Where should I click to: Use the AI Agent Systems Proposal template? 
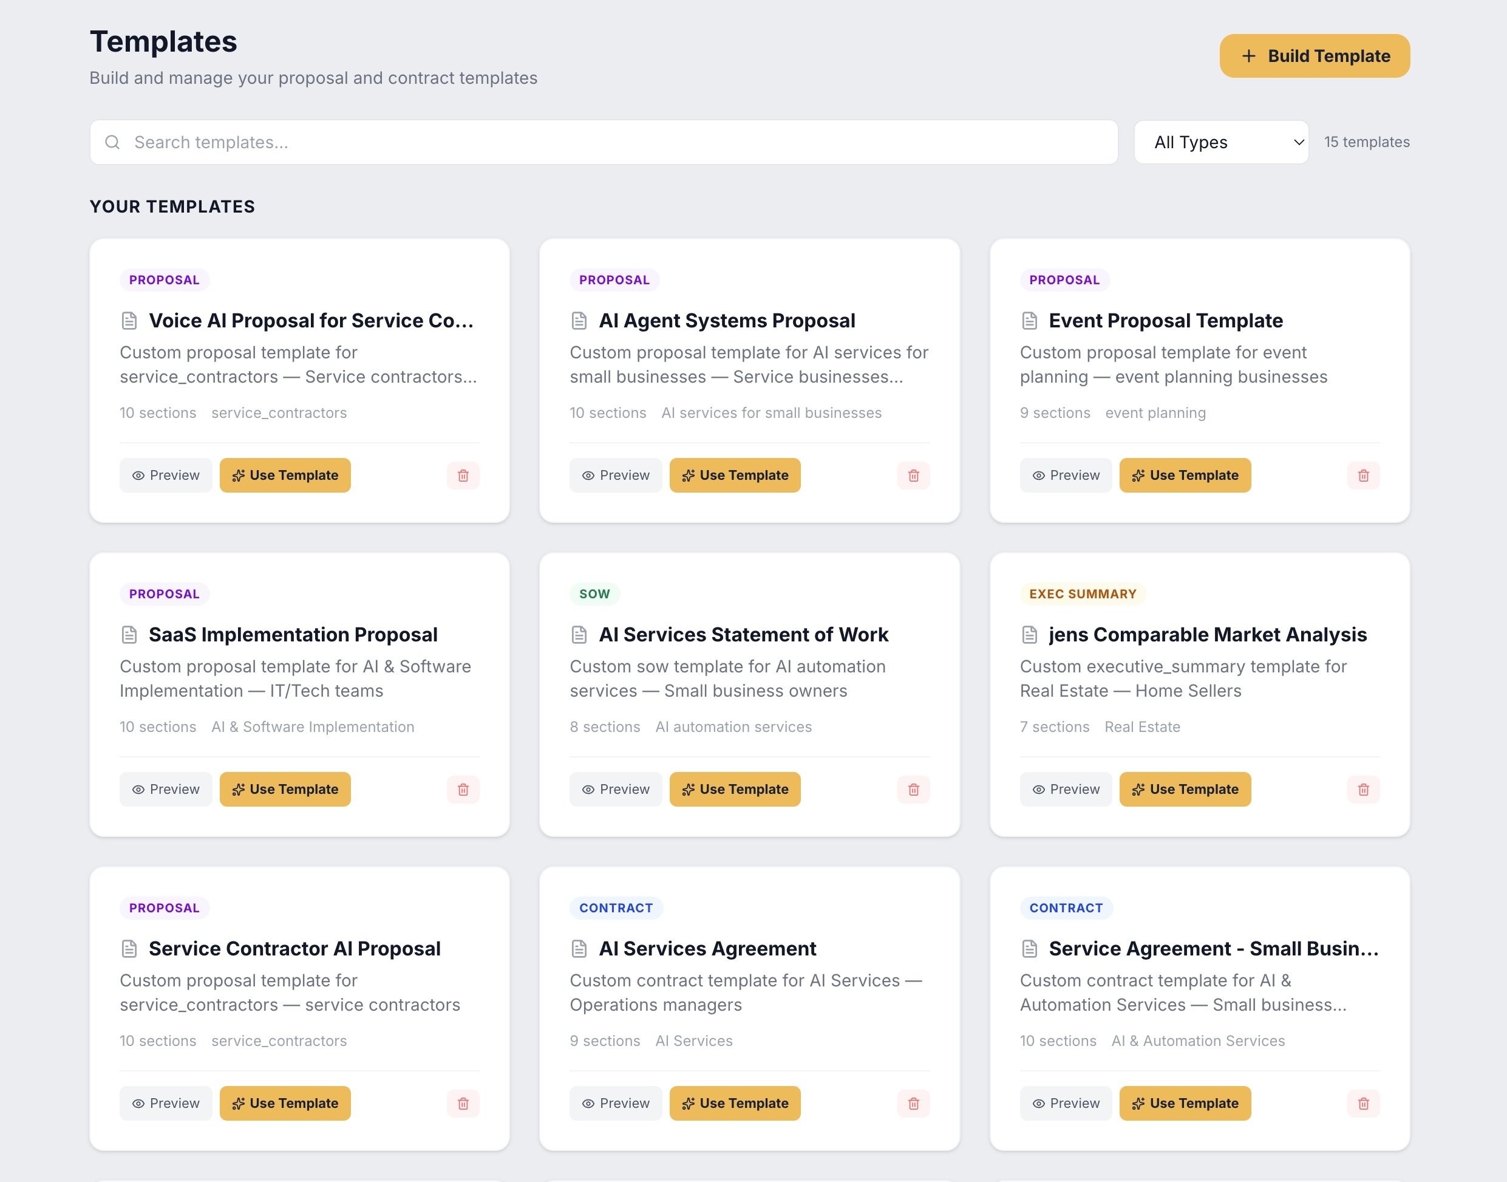[735, 476]
